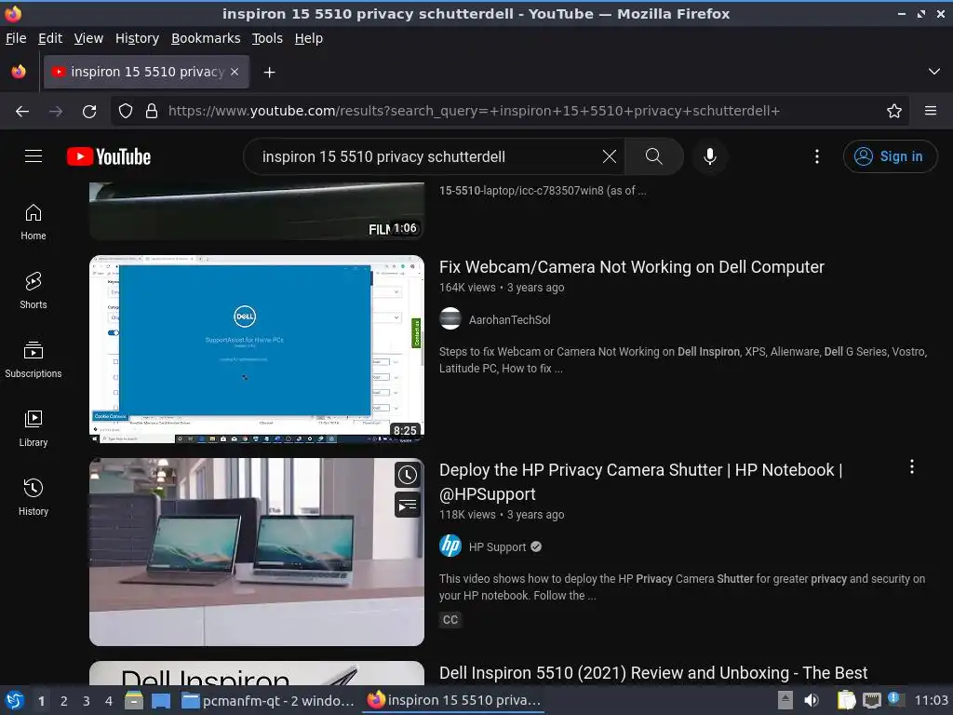
Task: Open the History menu in menubar
Action: click(x=137, y=38)
